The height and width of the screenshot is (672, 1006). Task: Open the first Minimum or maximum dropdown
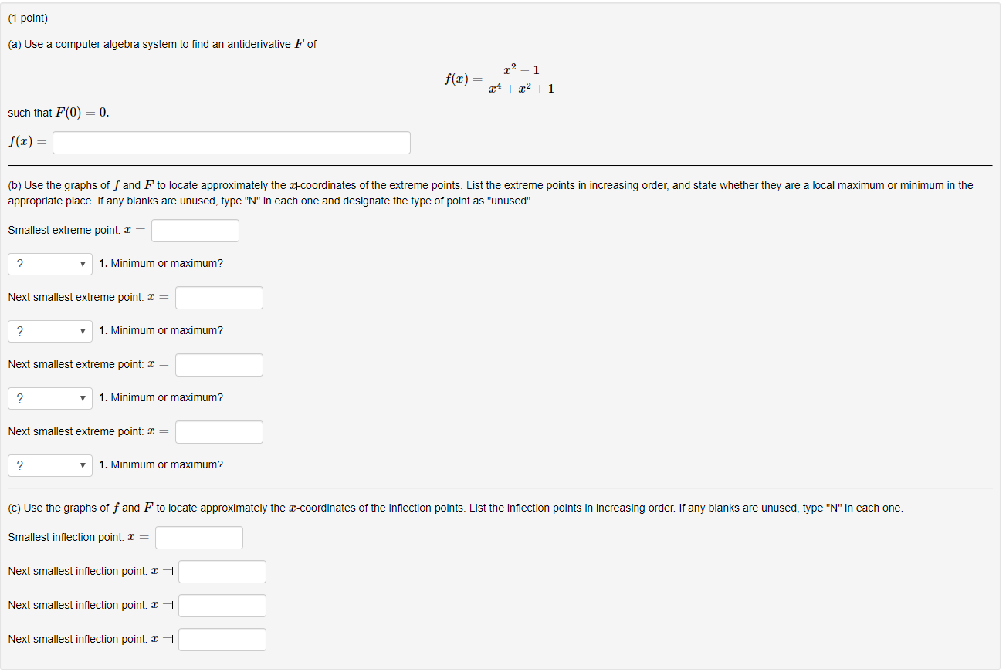(49, 264)
